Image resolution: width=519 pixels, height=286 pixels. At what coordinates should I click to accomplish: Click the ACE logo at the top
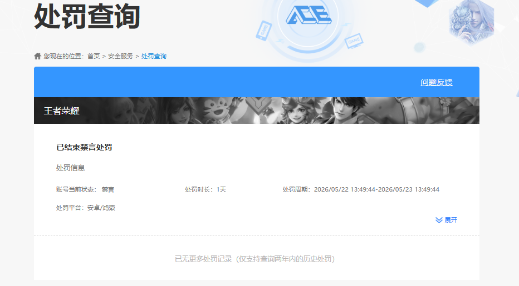point(309,15)
